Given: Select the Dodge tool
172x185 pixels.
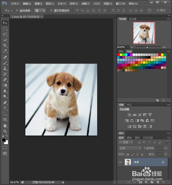Looking at the screenshot, I should coord(5,96).
